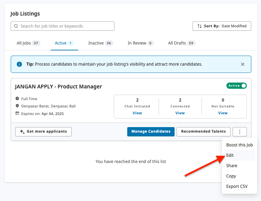Click the blue info icon in tip

[x=19, y=64]
